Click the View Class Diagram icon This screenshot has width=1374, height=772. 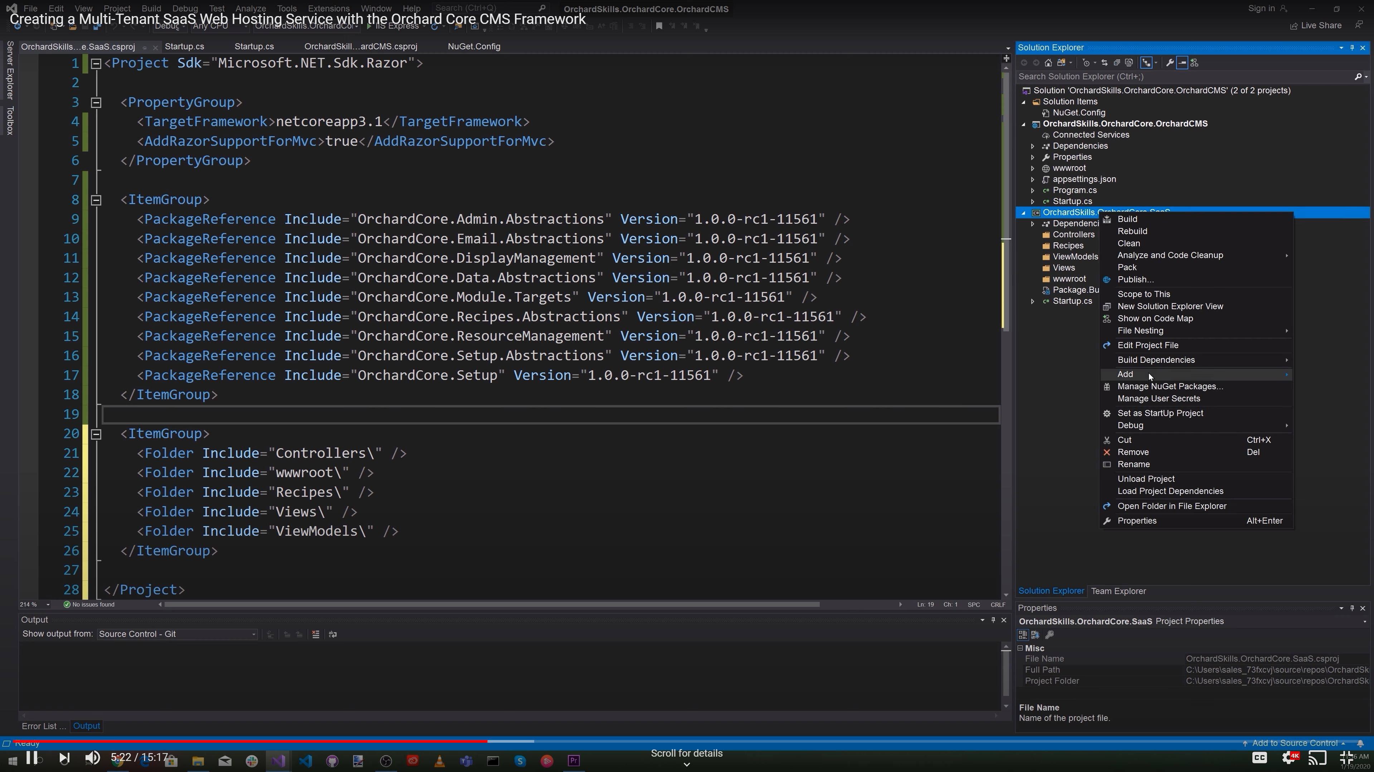click(1194, 63)
